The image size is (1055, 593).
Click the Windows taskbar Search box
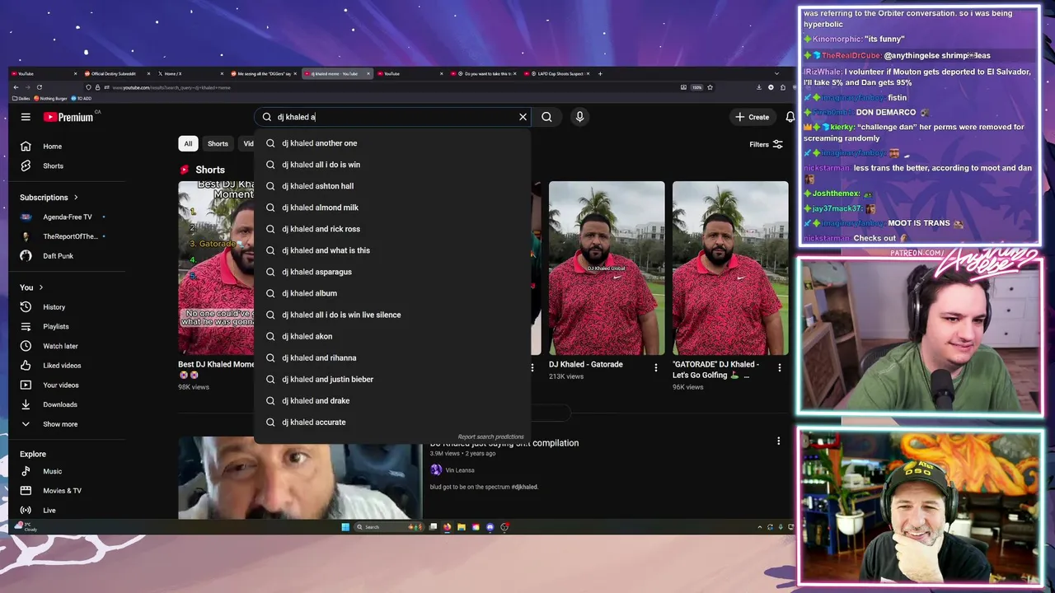coord(387,527)
